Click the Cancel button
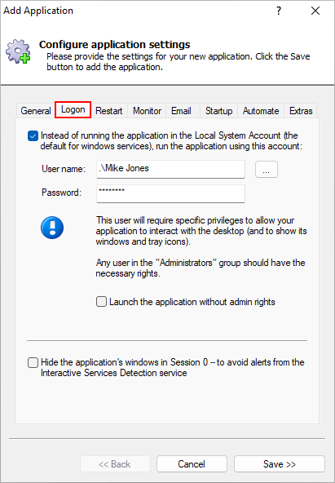Image resolution: width=335 pixels, height=483 pixels. pyautogui.click(x=192, y=464)
